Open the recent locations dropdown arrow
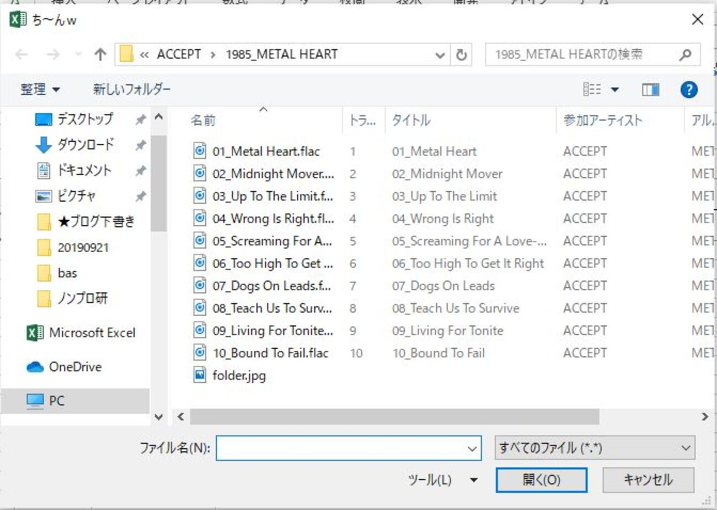 78,55
